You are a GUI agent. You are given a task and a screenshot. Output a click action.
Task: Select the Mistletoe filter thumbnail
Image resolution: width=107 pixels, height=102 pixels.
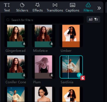pyautogui.click(x=44, y=36)
